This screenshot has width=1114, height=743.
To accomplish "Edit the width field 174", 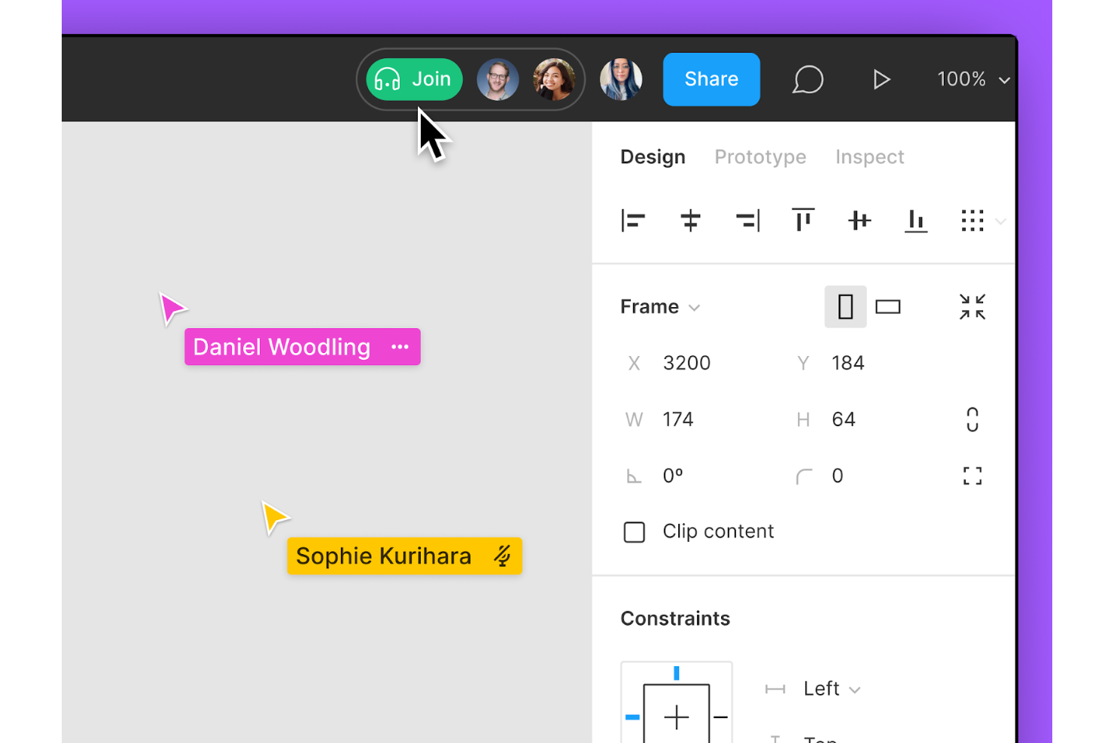I will tap(678, 419).
